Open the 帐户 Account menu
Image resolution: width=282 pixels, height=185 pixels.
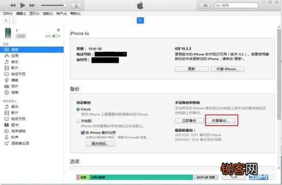pos(62,14)
